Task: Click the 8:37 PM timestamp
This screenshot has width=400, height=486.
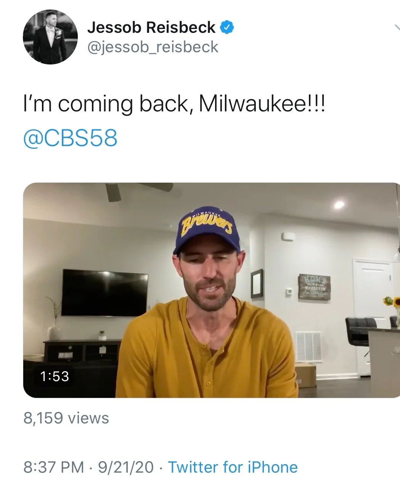Action: (54, 467)
